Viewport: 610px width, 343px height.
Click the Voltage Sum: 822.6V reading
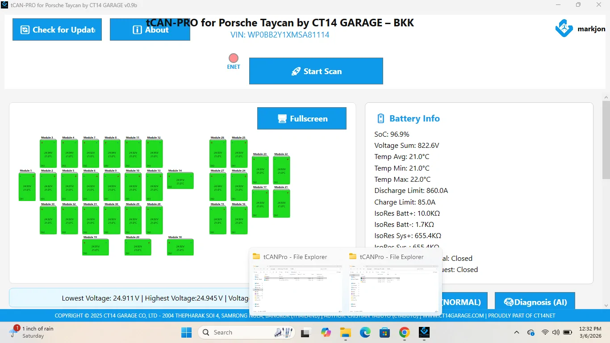[407, 145]
